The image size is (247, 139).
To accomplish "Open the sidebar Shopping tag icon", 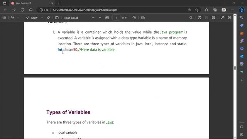I will click(242, 25).
